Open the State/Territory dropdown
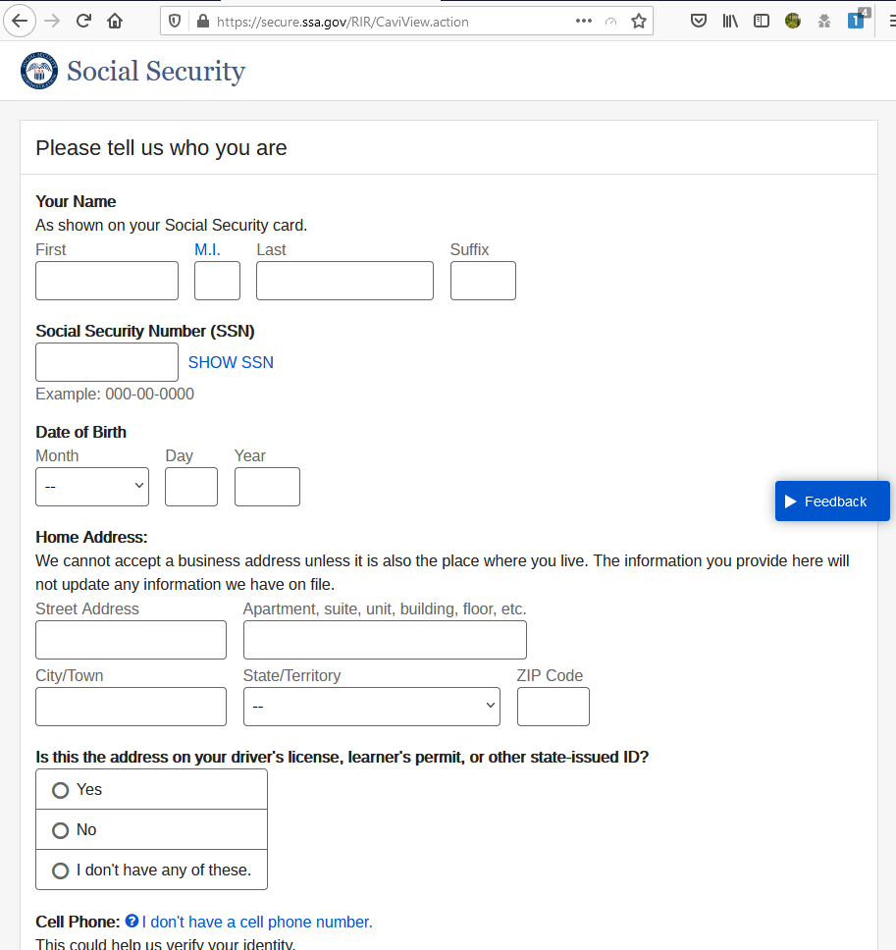This screenshot has height=950, width=896. click(371, 706)
